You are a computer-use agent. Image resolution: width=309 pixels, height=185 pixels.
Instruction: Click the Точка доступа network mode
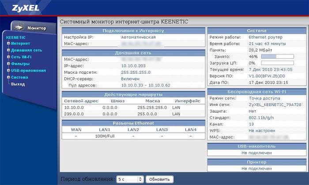click(x=264, y=98)
